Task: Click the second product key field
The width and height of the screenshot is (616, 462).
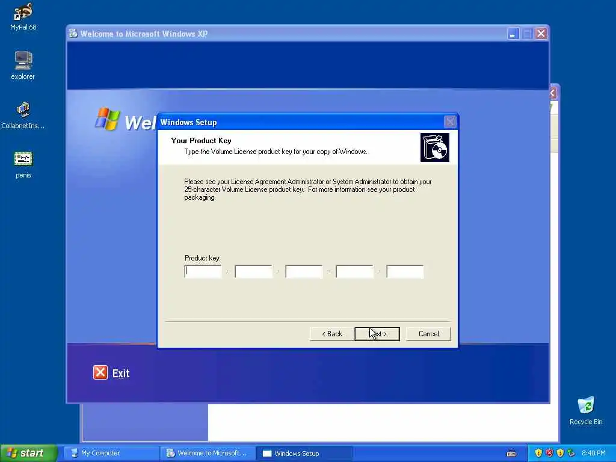Action: (x=253, y=271)
